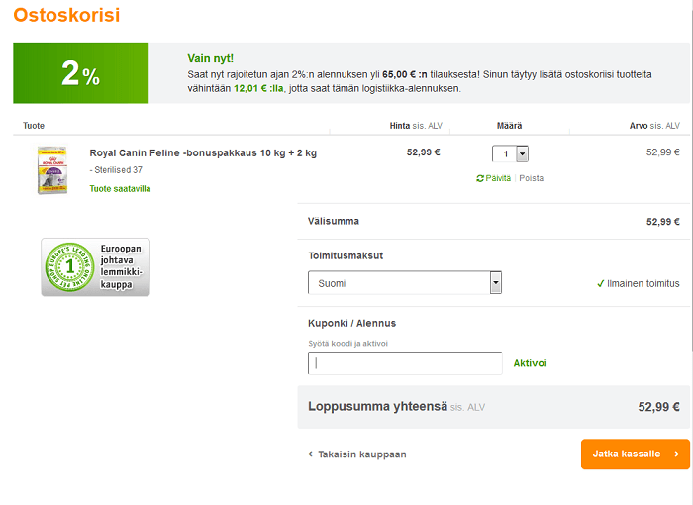Click the Ostoskorisi page heading

tap(66, 15)
